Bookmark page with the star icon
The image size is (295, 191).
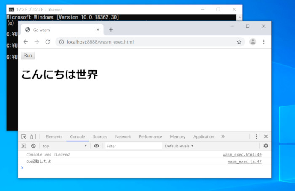pyautogui.click(x=239, y=42)
